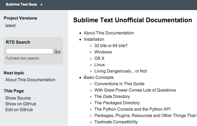Open the Windows installation link
The height and width of the screenshot is (126, 197).
(x=103, y=52)
